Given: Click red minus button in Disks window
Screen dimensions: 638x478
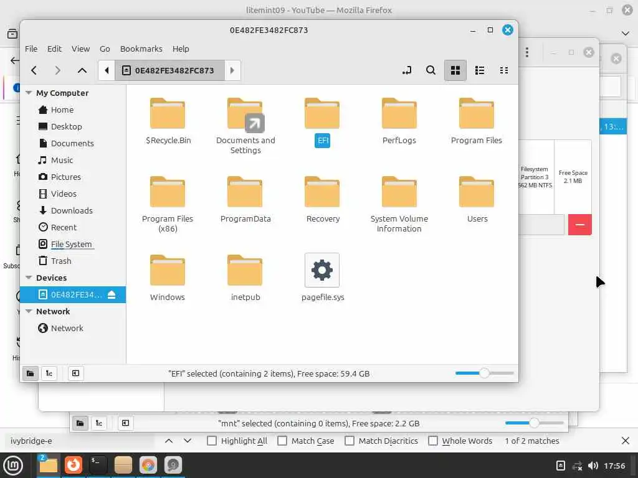Looking at the screenshot, I should pyautogui.click(x=580, y=224).
